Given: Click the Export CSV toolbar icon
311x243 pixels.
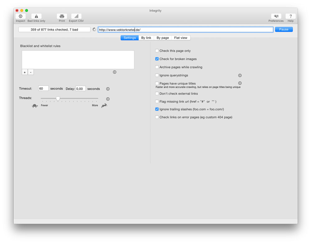Looking at the screenshot, I should click(77, 16).
